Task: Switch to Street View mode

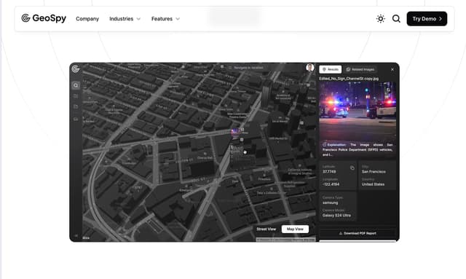Action: (266, 229)
